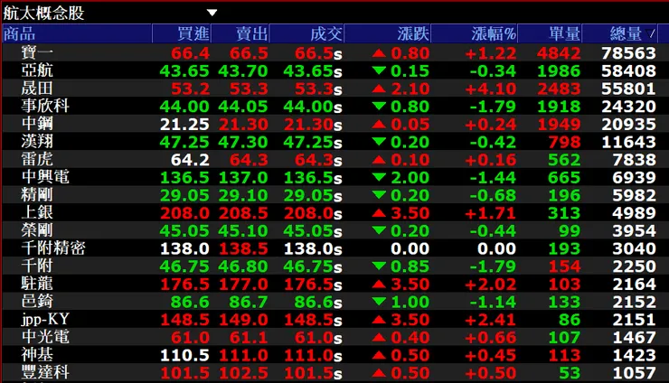This screenshot has height=383, width=669.
Task: Open the 航太概念股 category dropdown arrow
Action: [212, 13]
